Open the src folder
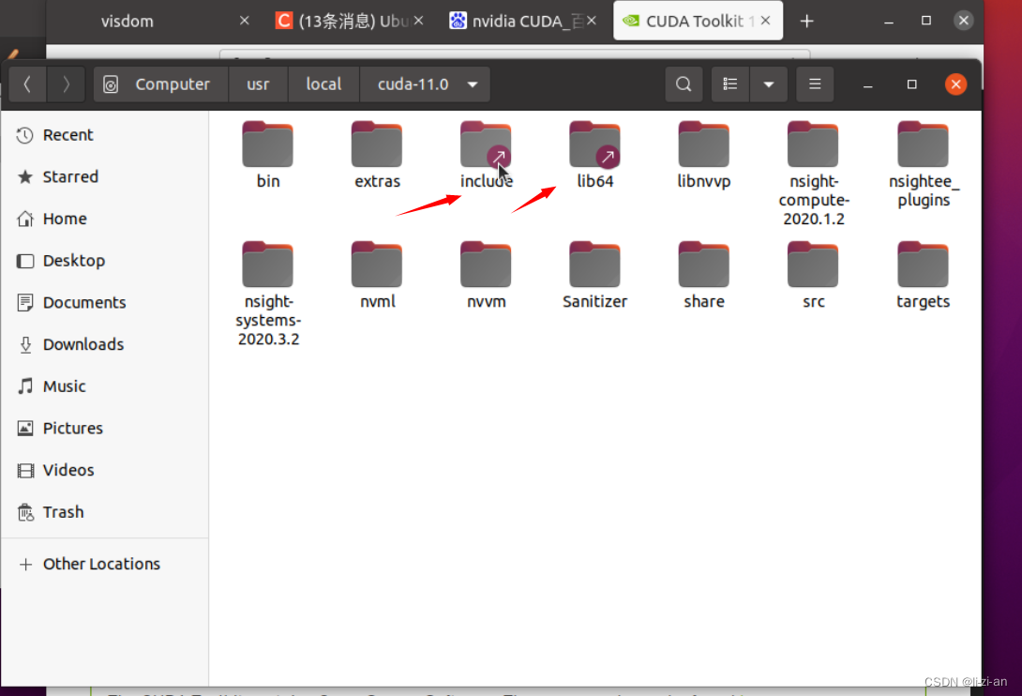The height and width of the screenshot is (696, 1022). [813, 275]
